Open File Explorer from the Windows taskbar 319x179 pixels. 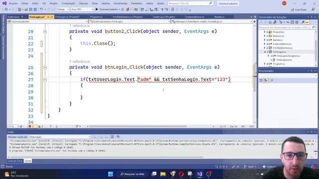[x=163, y=174]
